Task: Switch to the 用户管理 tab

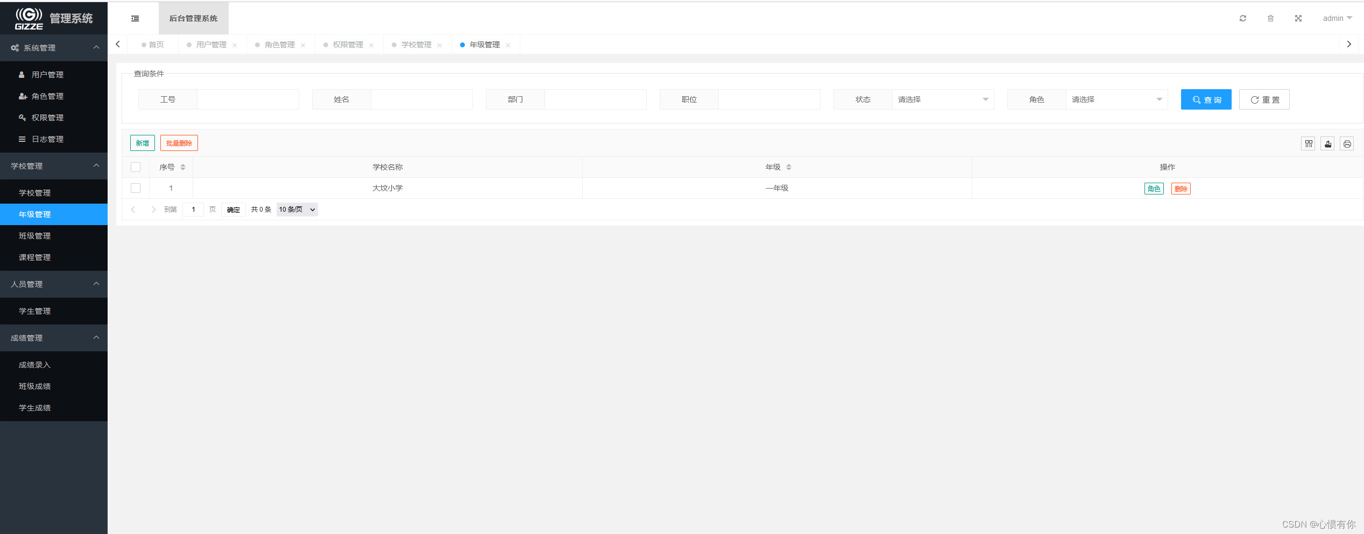Action: (x=210, y=44)
